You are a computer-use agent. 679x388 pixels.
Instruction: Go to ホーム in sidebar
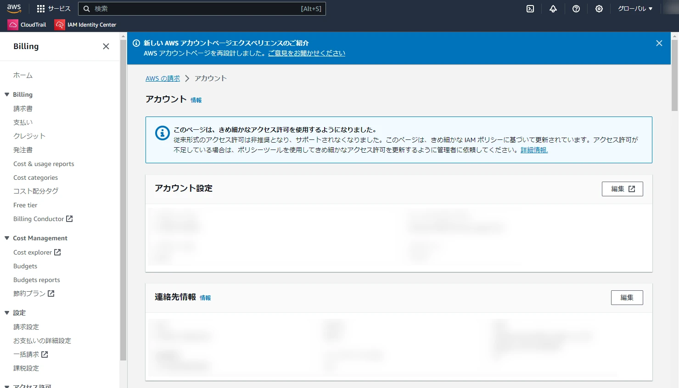tap(23, 75)
